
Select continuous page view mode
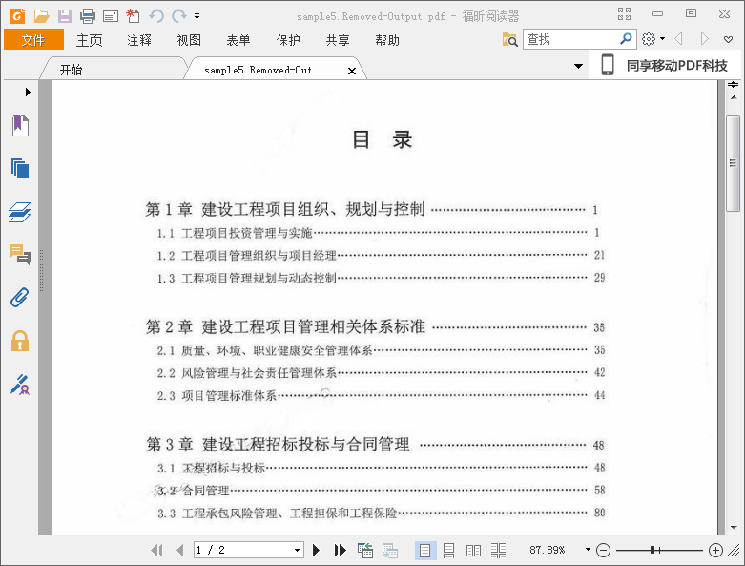(448, 551)
